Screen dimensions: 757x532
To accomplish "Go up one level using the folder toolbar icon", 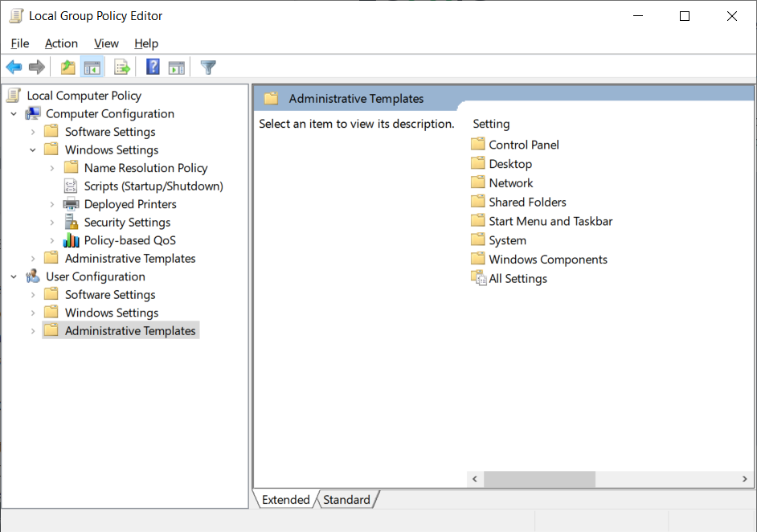I will 68,68.
